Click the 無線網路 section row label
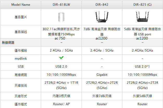This screenshot has width=163, height=108. click(8, 42)
